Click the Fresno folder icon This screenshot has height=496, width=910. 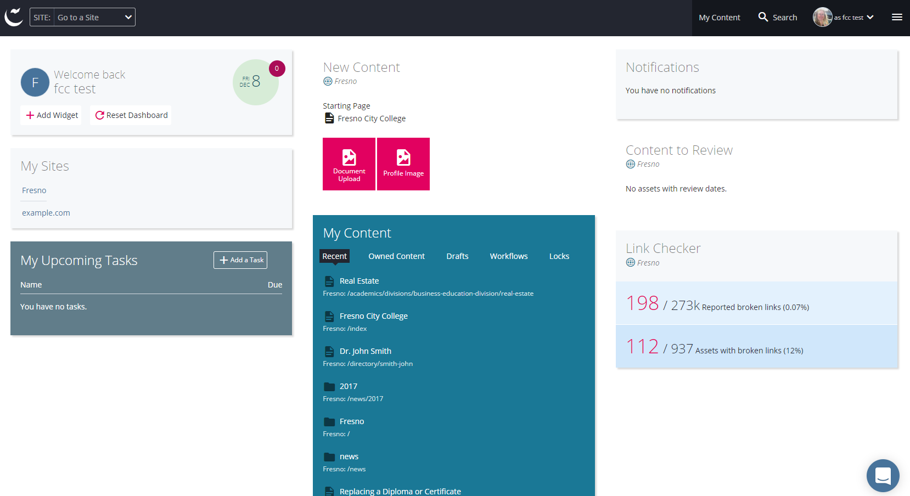[x=329, y=421]
